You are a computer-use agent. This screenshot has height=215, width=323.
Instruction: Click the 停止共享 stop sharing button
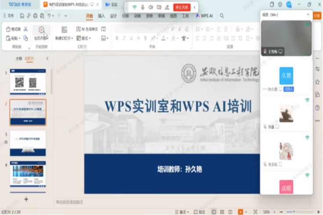click(182, 7)
